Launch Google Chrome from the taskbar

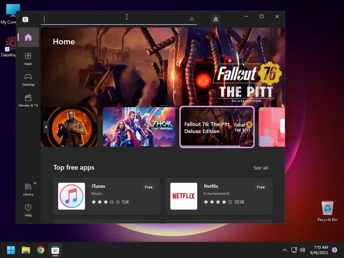[41, 250]
